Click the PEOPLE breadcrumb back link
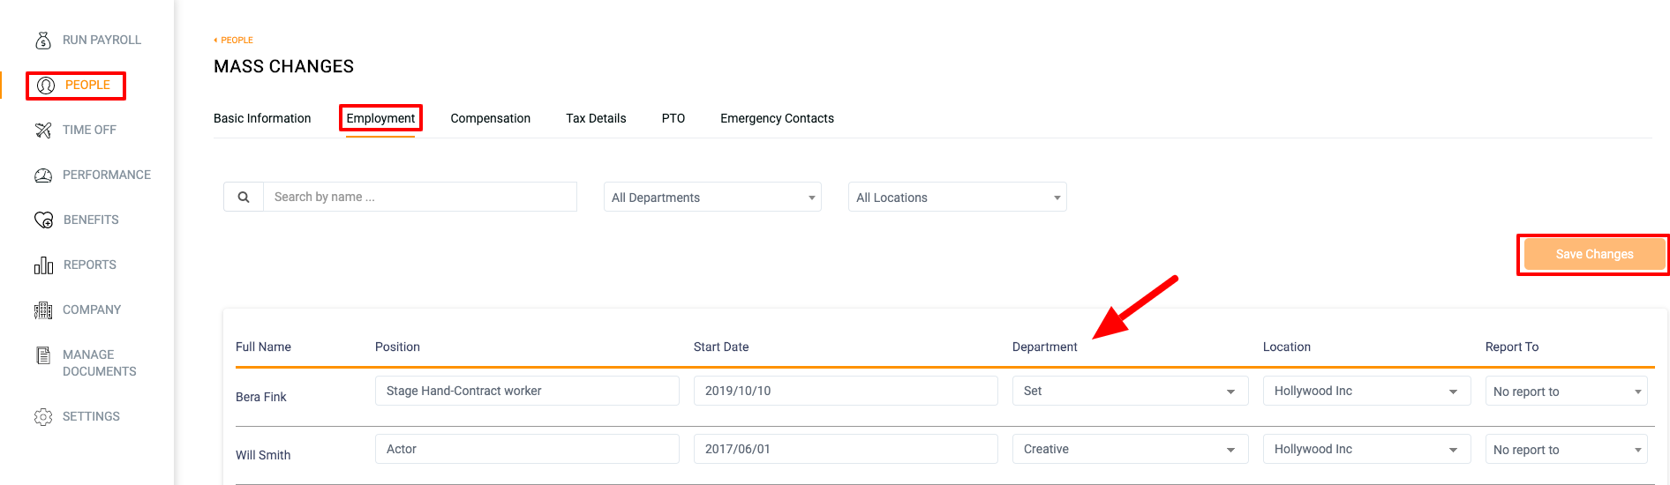1670x485 pixels. tap(234, 41)
